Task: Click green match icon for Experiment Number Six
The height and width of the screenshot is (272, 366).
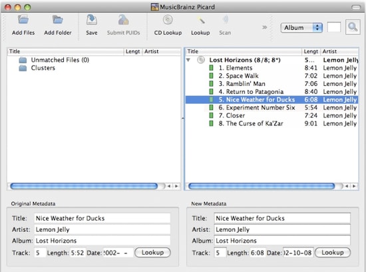Action: tap(211, 108)
